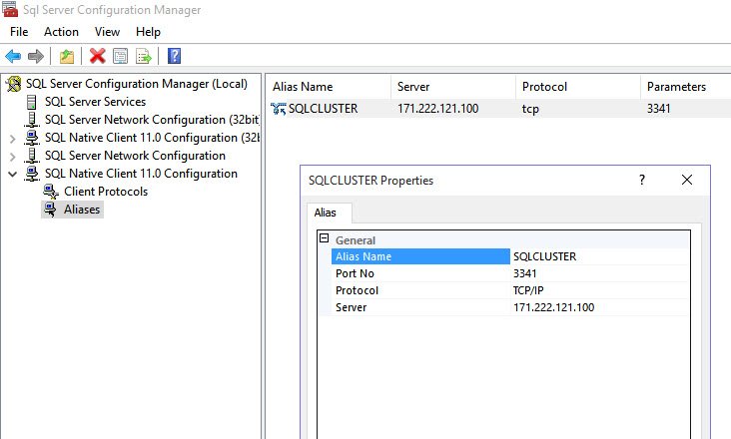Click the General section header text
The width and height of the screenshot is (731, 439).
click(356, 240)
